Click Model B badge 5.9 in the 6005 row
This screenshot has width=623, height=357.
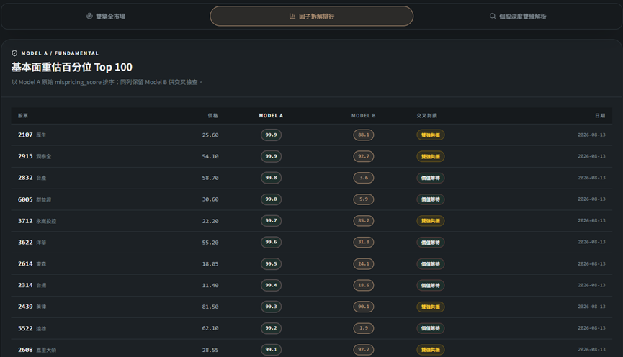click(364, 199)
